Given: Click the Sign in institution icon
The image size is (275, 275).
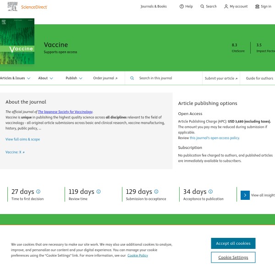Looking at the screenshot, I should coord(257,6).
